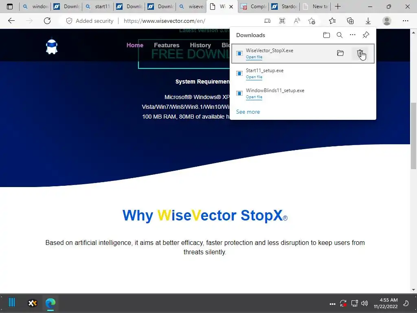The width and height of the screenshot is (417, 313).
Task: Show WiseVector_StopX.exe in folder
Action: click(340, 53)
